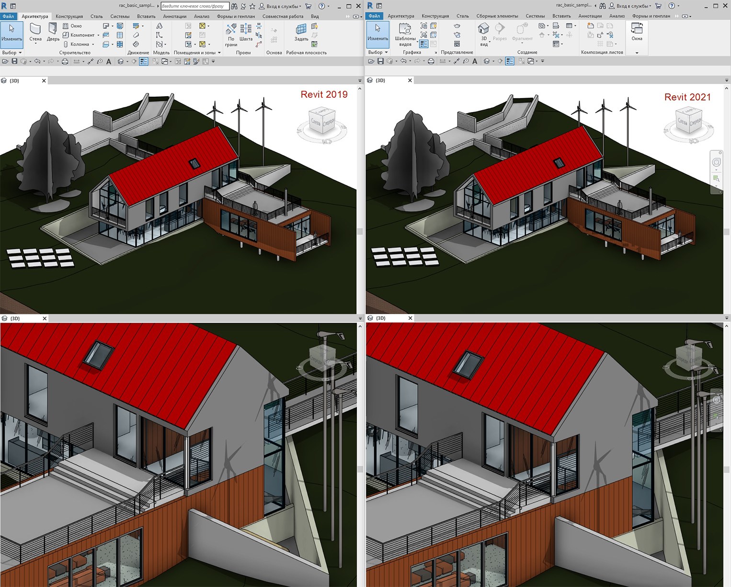This screenshot has width=731, height=587.
Task: Toggle thin lines in Revit 2019 quick access toolbar
Action: [144, 61]
